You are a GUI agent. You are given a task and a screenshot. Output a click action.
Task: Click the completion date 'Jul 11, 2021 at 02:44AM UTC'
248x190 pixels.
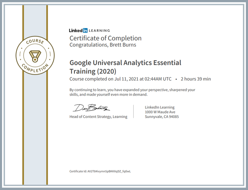coord(143,79)
